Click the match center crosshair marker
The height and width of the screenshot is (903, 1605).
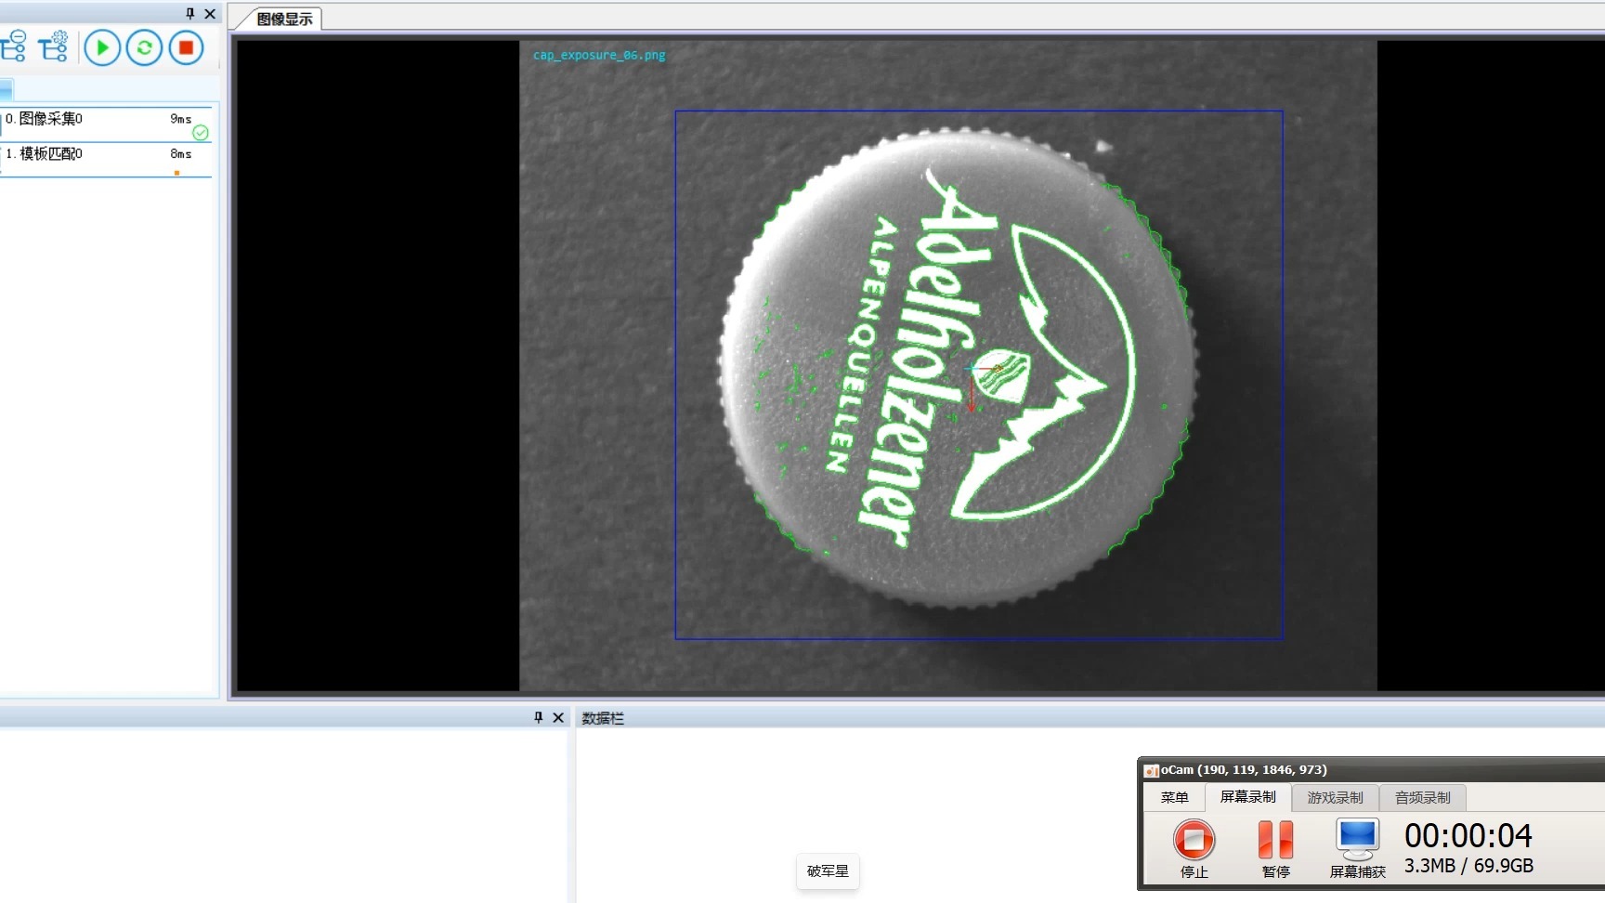click(972, 370)
